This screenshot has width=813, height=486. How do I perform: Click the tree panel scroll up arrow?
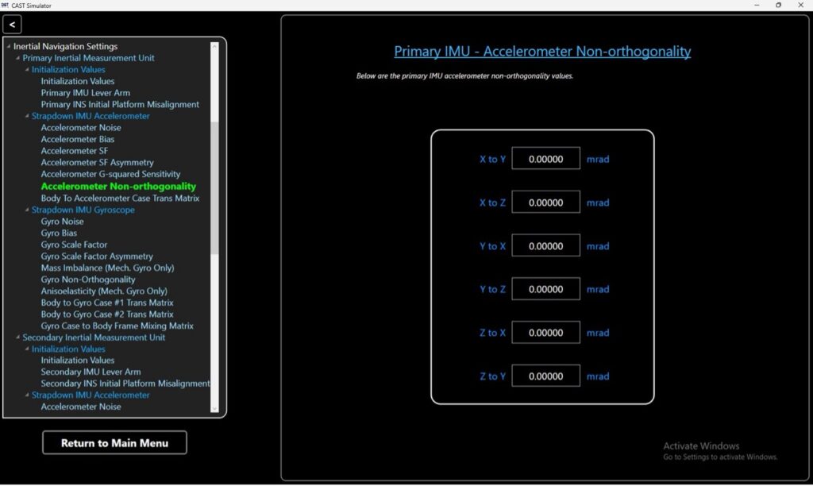[214, 46]
